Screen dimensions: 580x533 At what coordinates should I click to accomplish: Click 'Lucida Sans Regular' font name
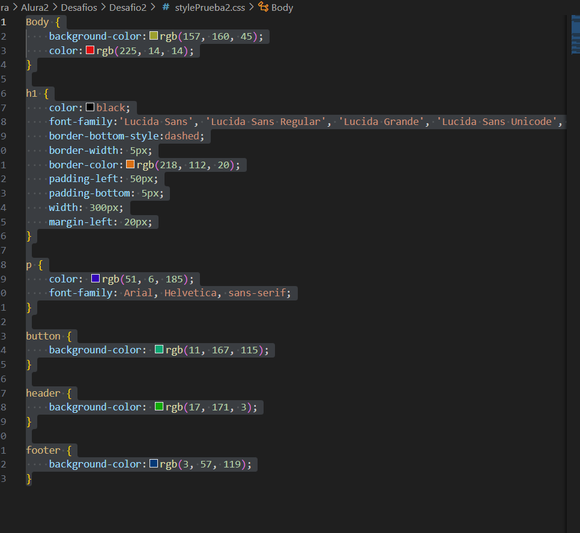265,122
